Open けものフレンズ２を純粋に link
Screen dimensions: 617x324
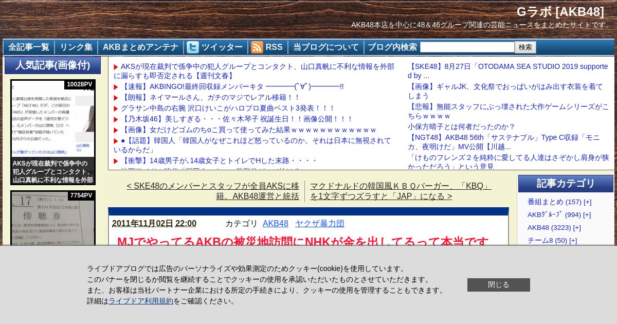(508, 161)
